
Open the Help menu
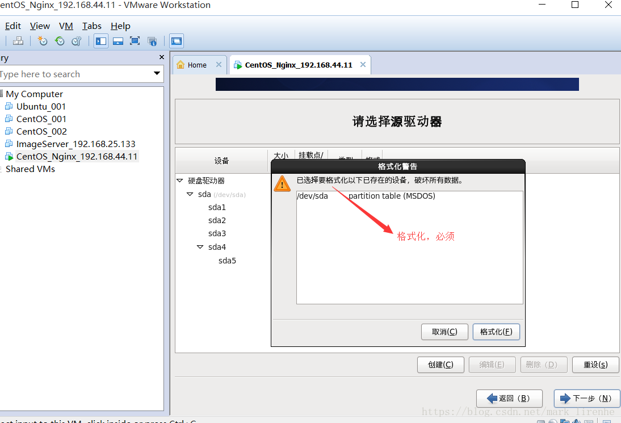coord(120,26)
